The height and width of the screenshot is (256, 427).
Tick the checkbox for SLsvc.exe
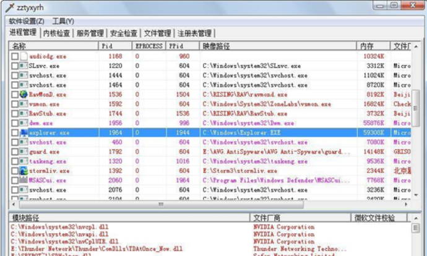tap(15, 66)
